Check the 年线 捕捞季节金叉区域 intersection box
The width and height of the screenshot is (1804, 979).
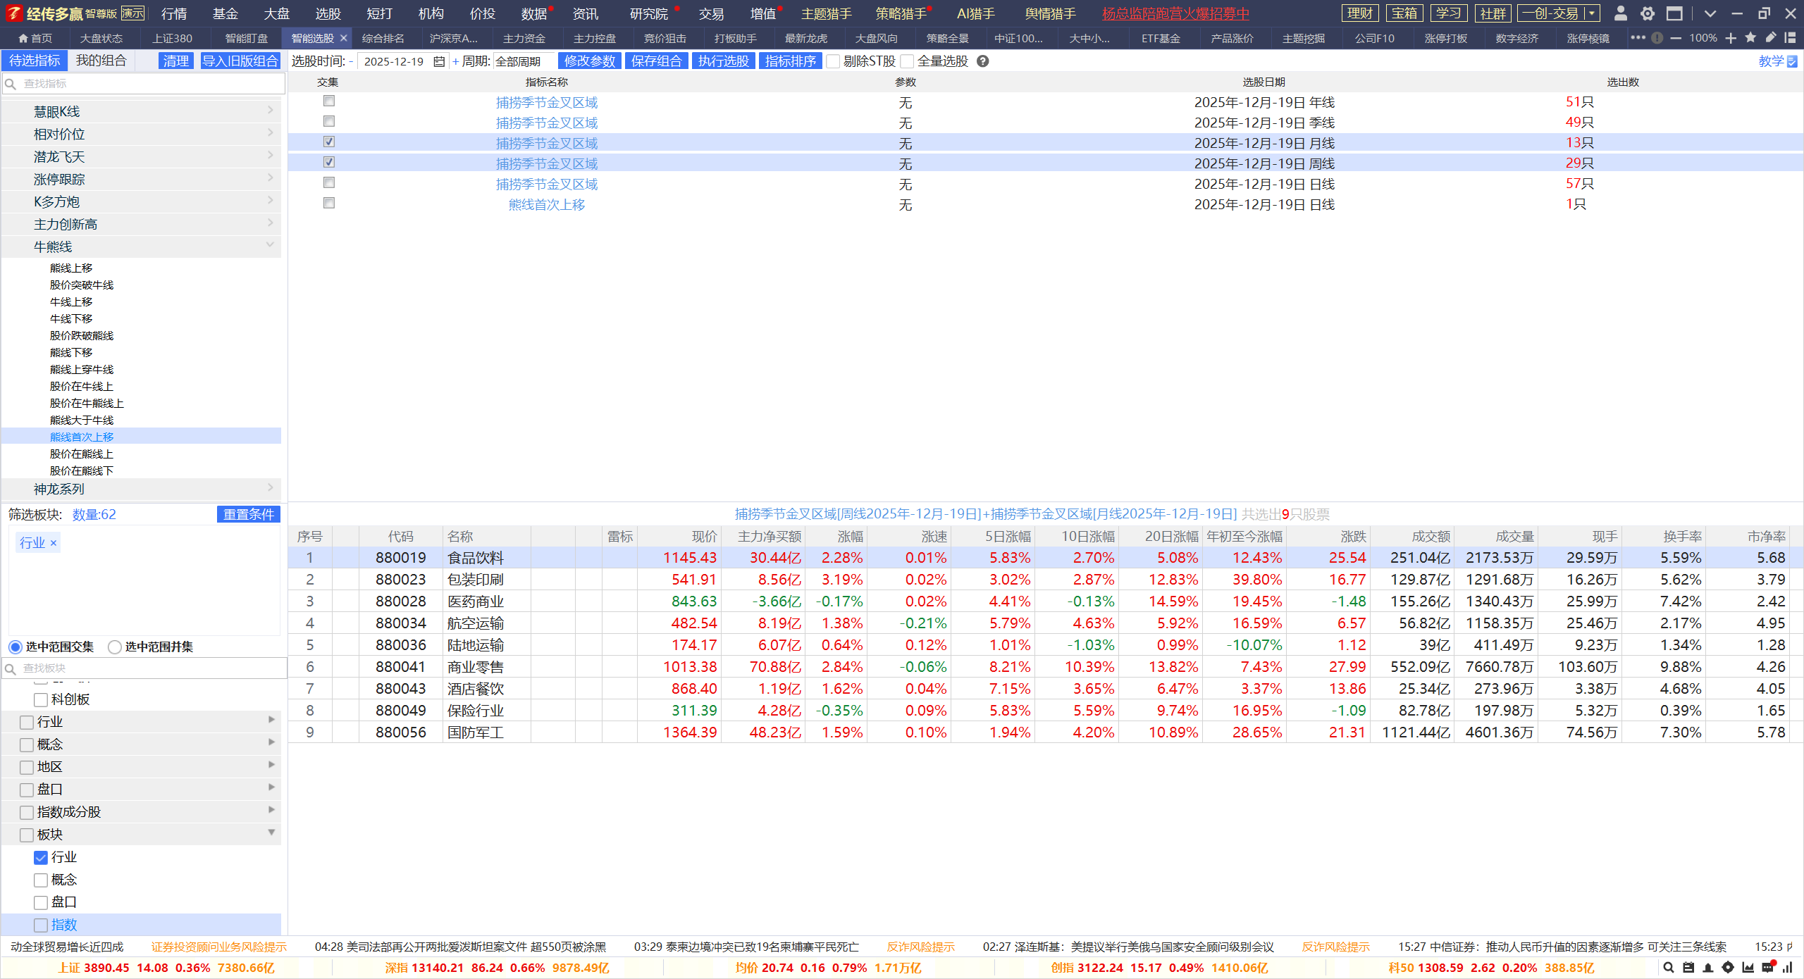pos(329,101)
